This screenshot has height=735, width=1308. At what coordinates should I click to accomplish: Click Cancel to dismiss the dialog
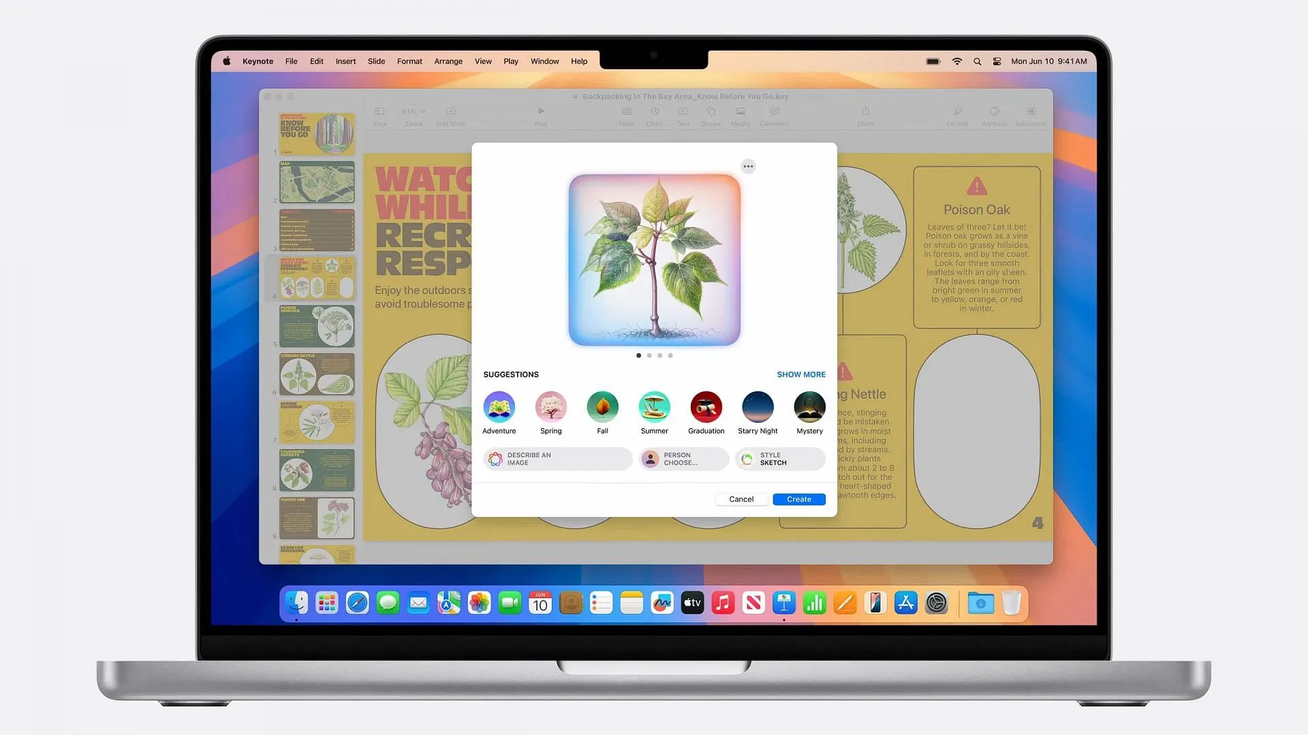click(741, 499)
